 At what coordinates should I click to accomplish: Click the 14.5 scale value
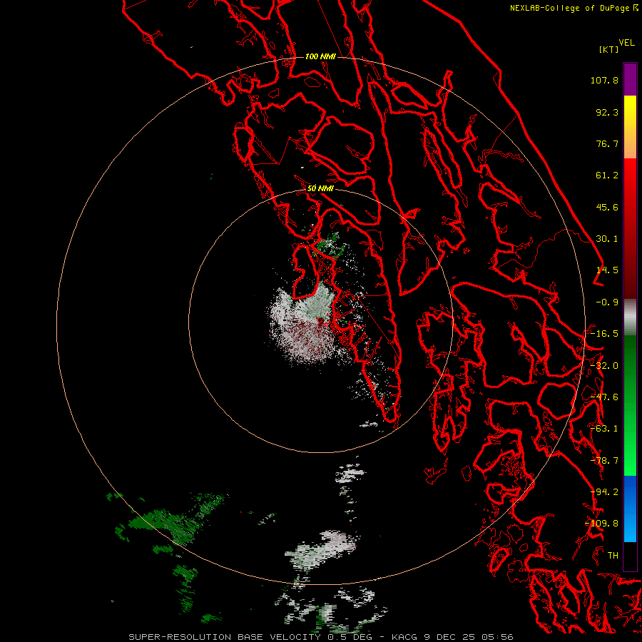pyautogui.click(x=607, y=270)
